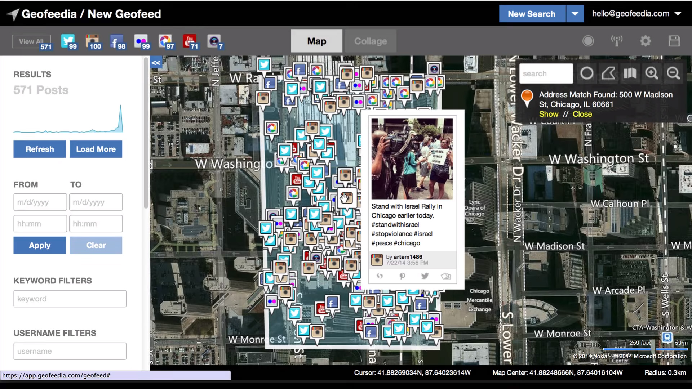Viewport: 692px width, 389px height.
Task: Select the Map tab
Action: pos(317,41)
